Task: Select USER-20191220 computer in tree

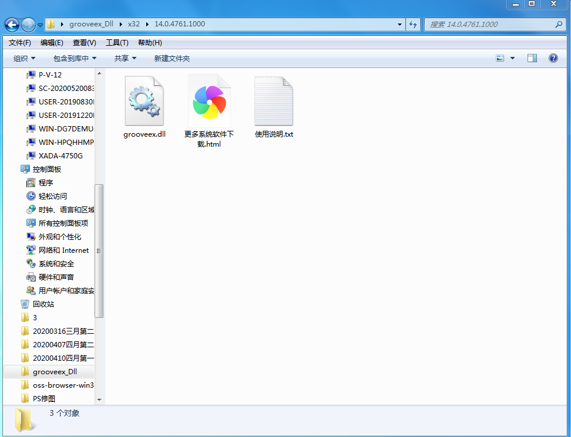Action: (x=66, y=116)
